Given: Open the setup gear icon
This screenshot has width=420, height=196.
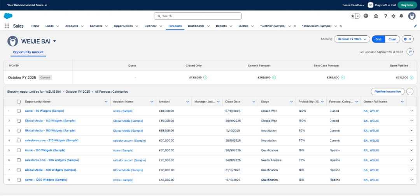Looking at the screenshot, I should click(x=394, y=16).
